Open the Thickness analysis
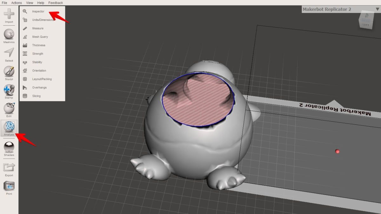This screenshot has width=381, height=214. [x=37, y=45]
